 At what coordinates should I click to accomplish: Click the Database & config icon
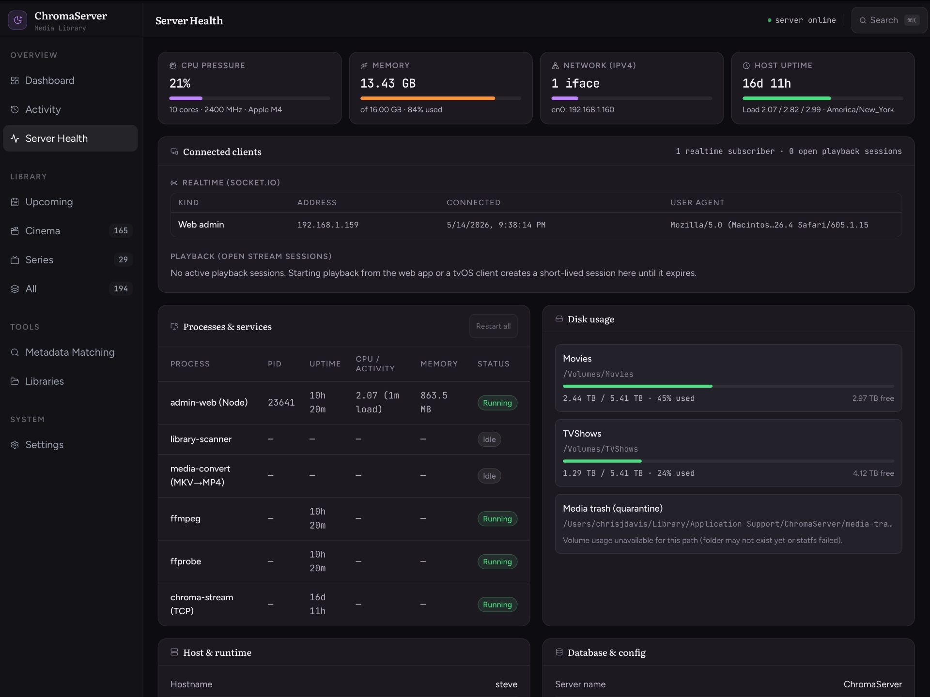(559, 652)
